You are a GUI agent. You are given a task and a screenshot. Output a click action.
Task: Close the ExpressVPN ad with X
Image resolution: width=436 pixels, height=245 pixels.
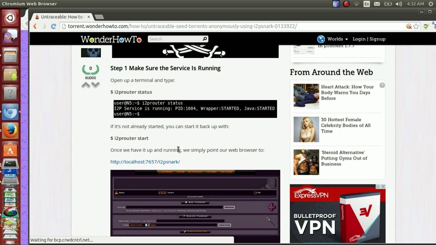pyautogui.click(x=383, y=186)
